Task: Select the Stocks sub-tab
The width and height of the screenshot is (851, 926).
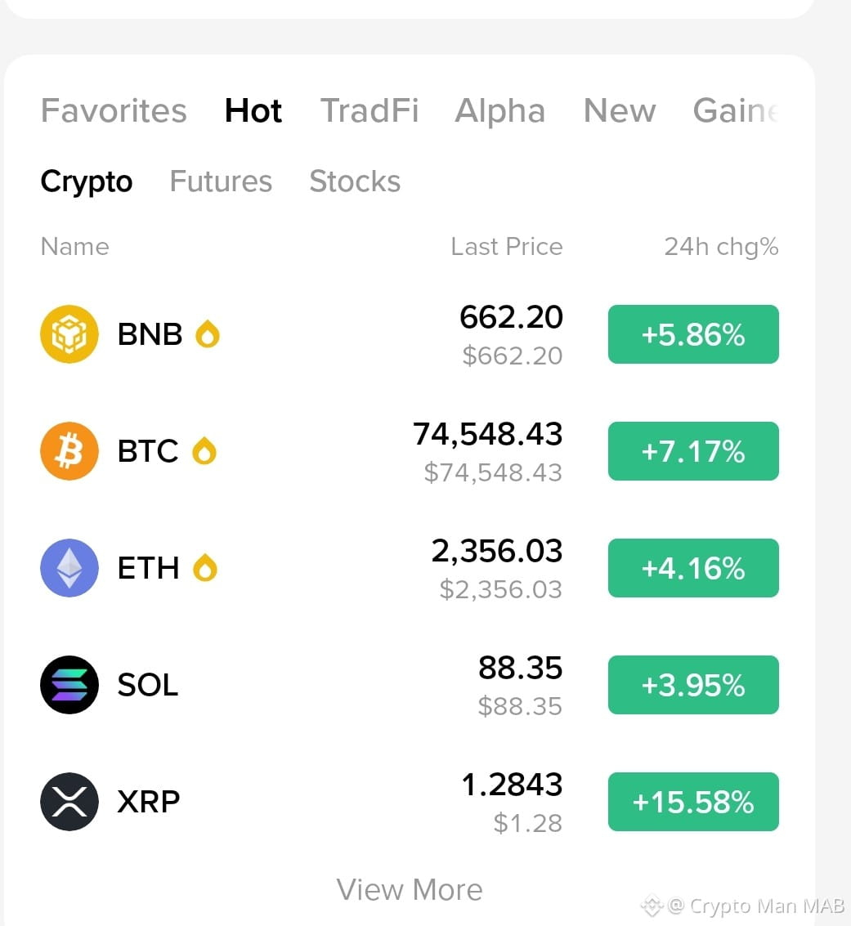Action: [x=355, y=181]
